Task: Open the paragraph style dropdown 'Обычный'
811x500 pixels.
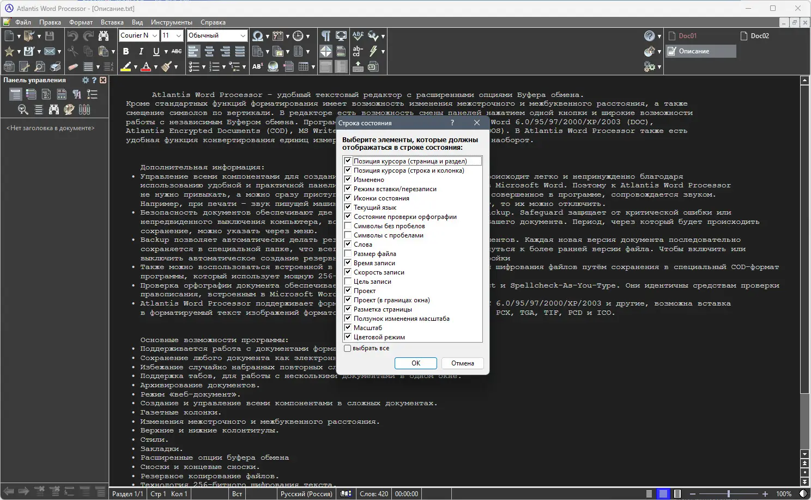Action: pos(243,35)
